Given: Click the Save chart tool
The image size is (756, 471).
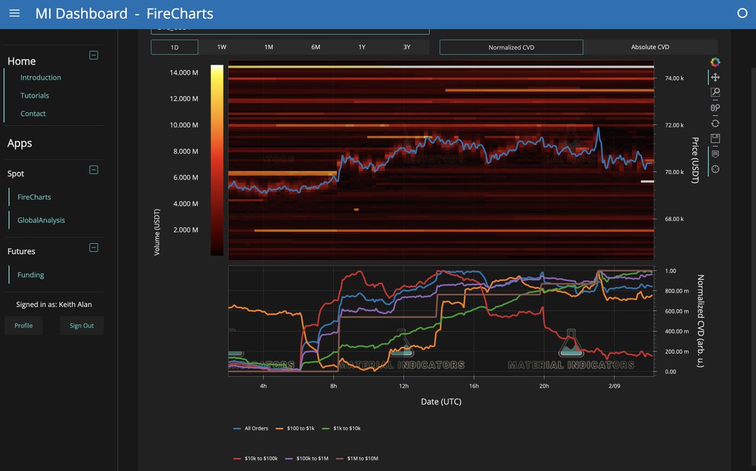Looking at the screenshot, I should [715, 139].
